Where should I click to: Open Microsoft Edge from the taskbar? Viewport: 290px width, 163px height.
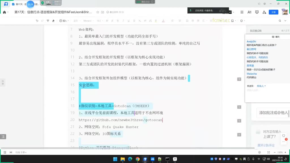click(x=130, y=159)
